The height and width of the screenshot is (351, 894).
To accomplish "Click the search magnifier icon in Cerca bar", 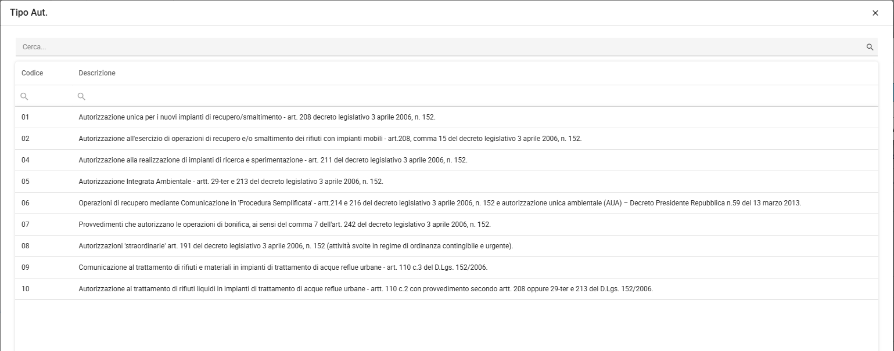I will click(870, 47).
